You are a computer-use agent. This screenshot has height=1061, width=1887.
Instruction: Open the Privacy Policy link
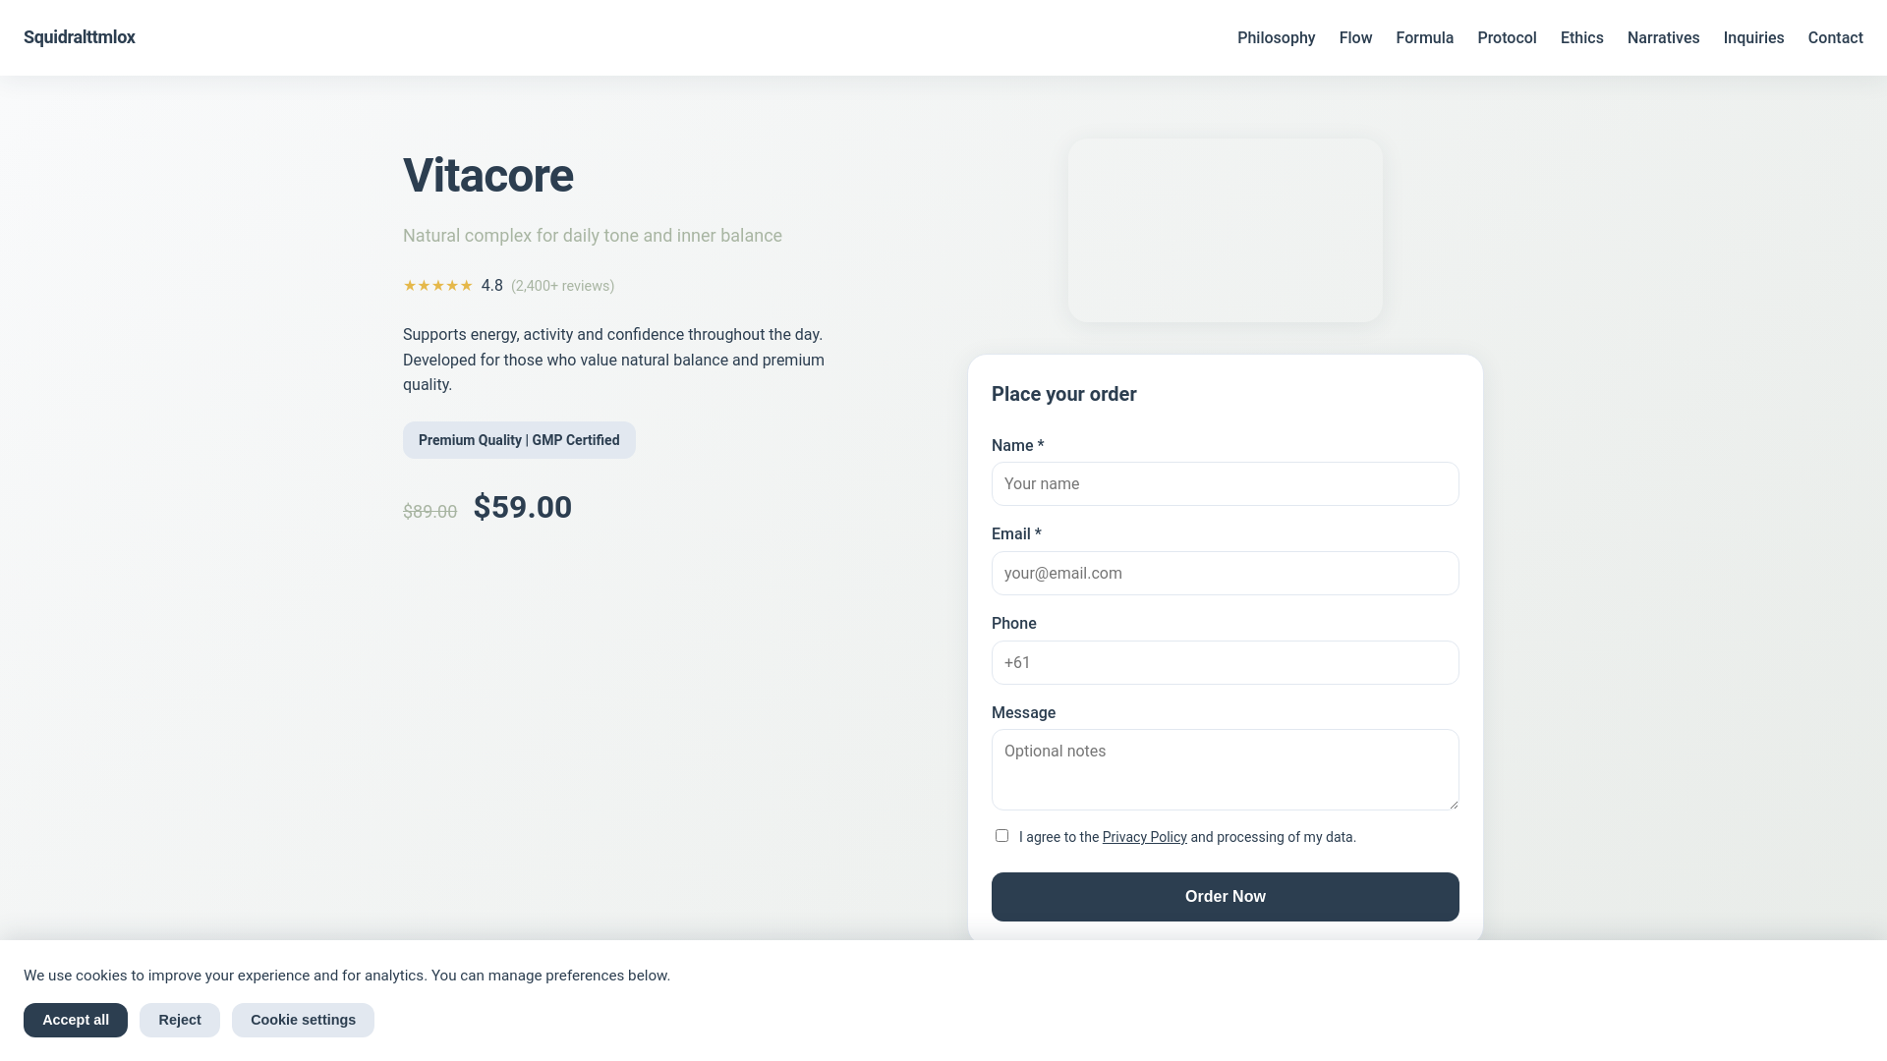[x=1144, y=837]
